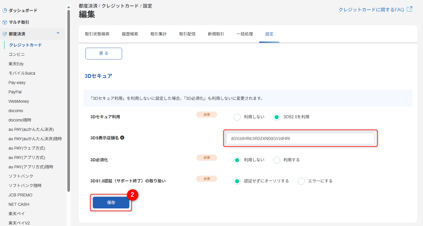This screenshot has height=226, width=423.
Task: Open the 新規取引 tab
Action: [x=215, y=34]
